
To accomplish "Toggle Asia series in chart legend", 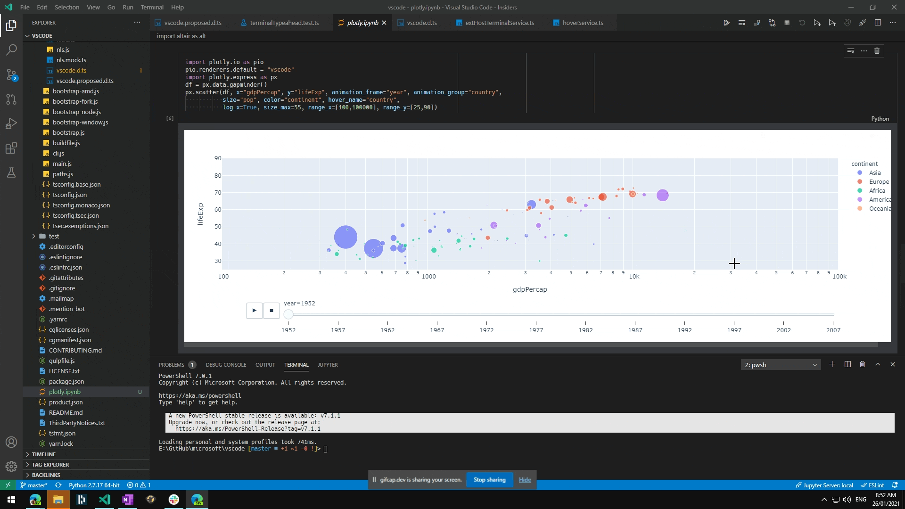I will [874, 173].
